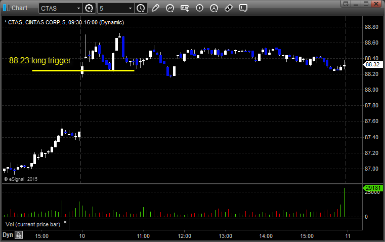Click the Chart title text
Image resolution: width=385 pixels, height=242 pixels.
(x=20, y=8)
